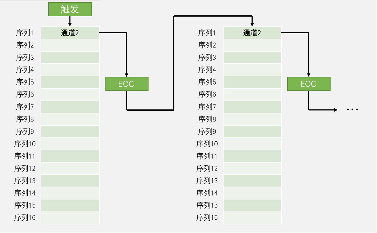Click the arrowhead pointing into the left EOC
This screenshot has width=377, height=233.
126,75
